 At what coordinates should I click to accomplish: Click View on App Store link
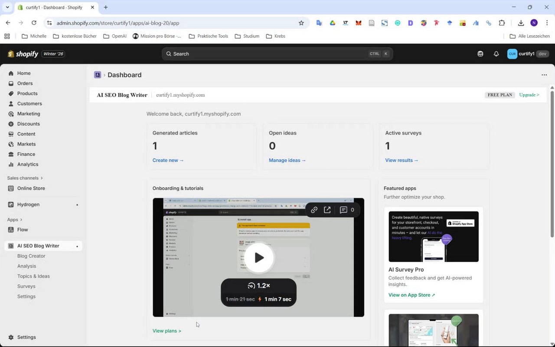[412, 295]
